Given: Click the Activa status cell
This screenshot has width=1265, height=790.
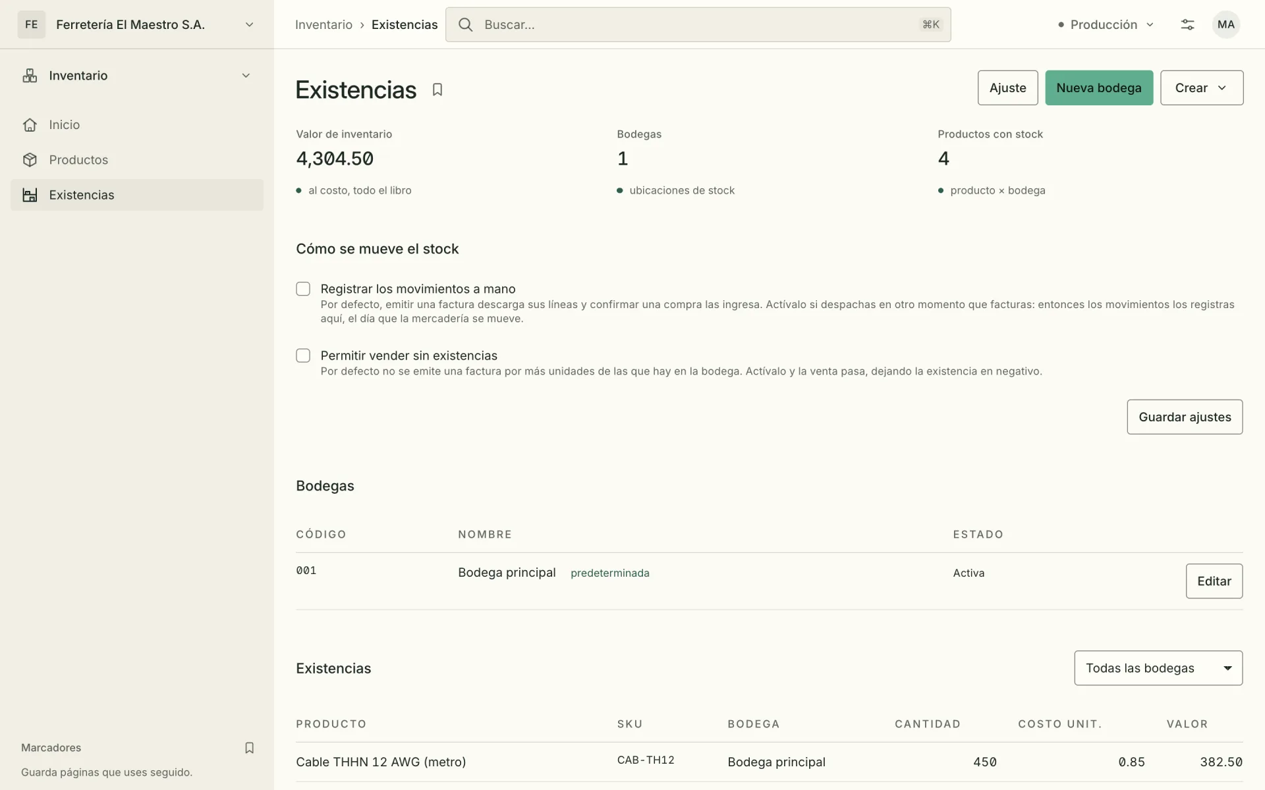Looking at the screenshot, I should 969,573.
